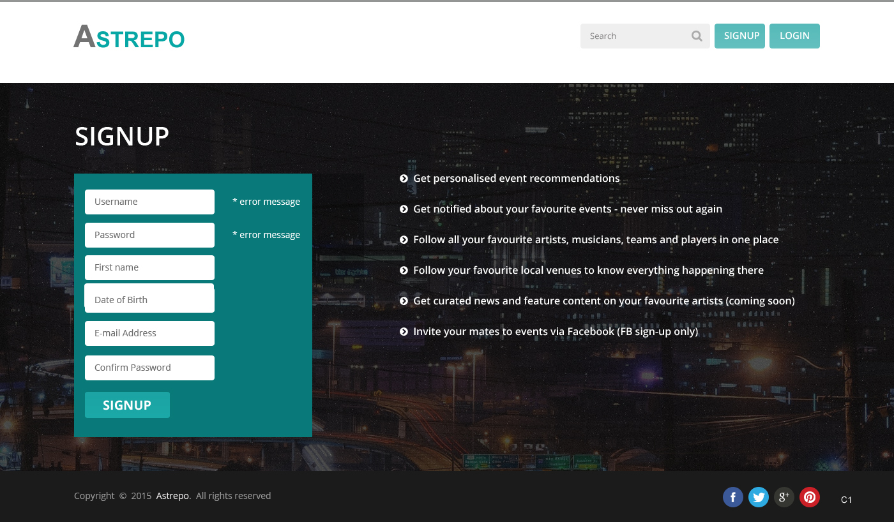Click the Google Plus icon
Screen dimensions: 894x522
point(784,497)
